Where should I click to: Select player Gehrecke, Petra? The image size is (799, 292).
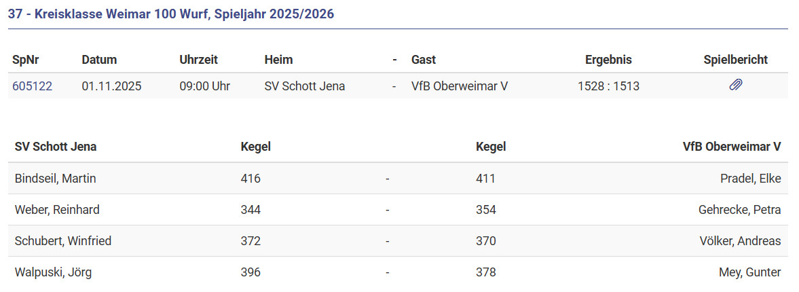coord(739,210)
